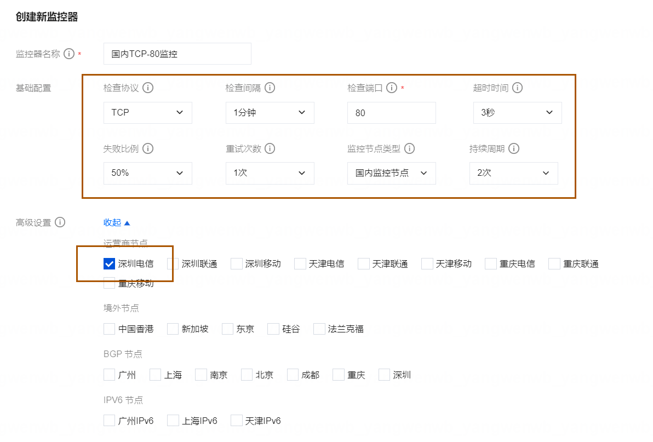Check the 北京 BGP node
653x442 pixels.
pos(247,375)
